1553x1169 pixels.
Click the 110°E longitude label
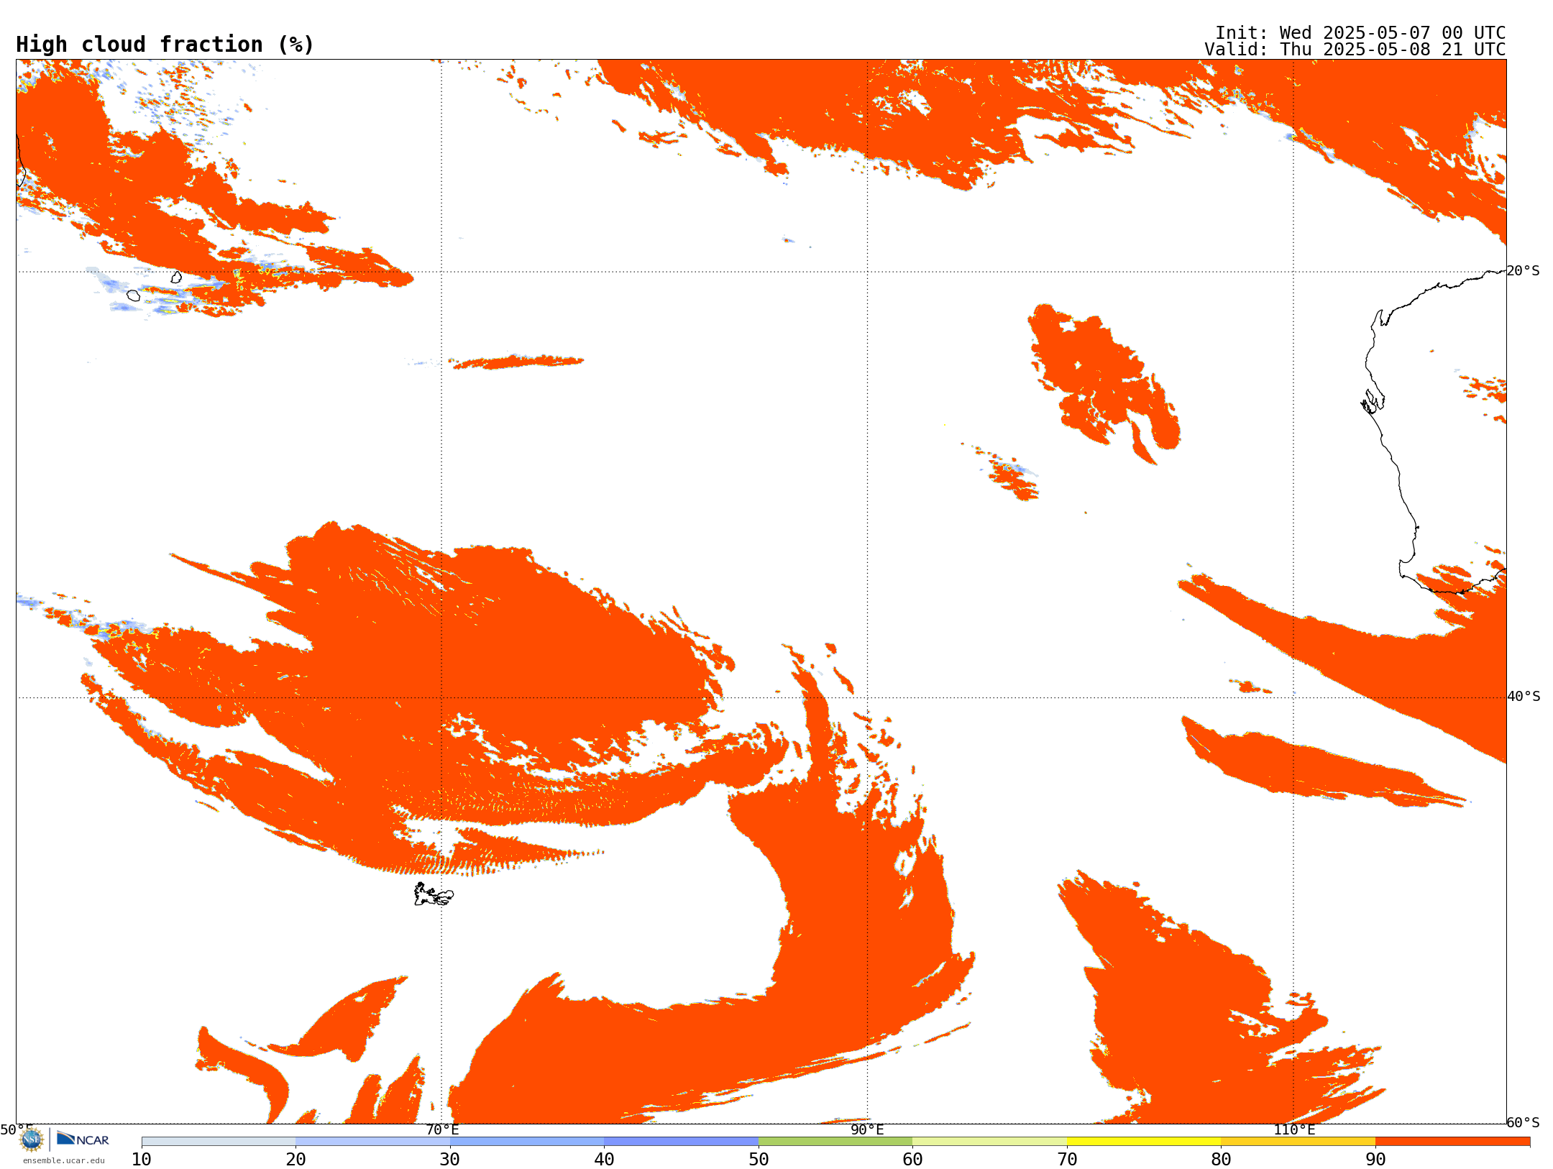(1294, 1130)
